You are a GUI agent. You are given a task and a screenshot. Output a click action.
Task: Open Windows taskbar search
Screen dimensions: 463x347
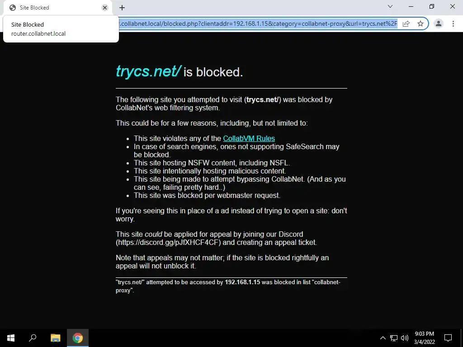coord(33,338)
